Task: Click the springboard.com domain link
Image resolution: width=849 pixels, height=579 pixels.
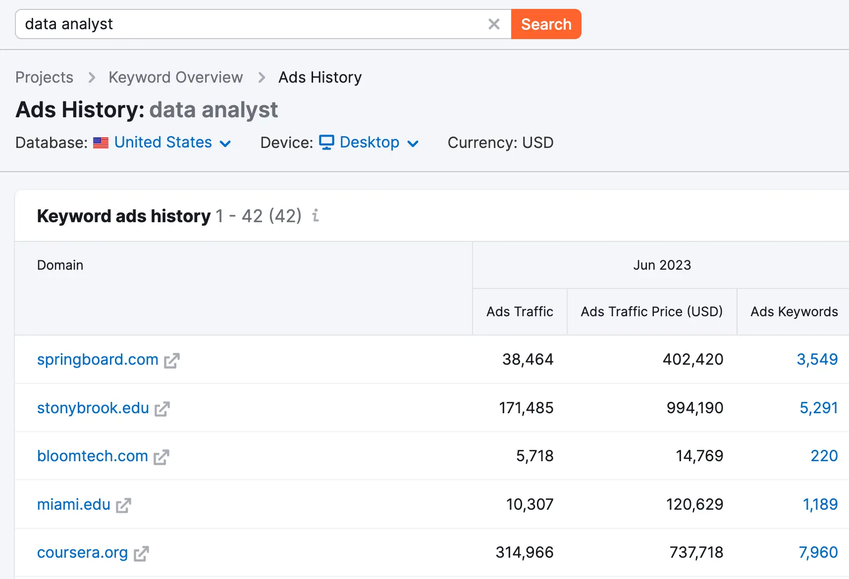Action: pyautogui.click(x=98, y=359)
